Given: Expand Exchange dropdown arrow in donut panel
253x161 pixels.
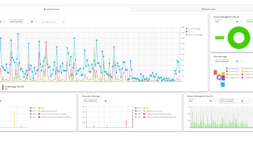Looking at the screenshot, I should (242, 21).
